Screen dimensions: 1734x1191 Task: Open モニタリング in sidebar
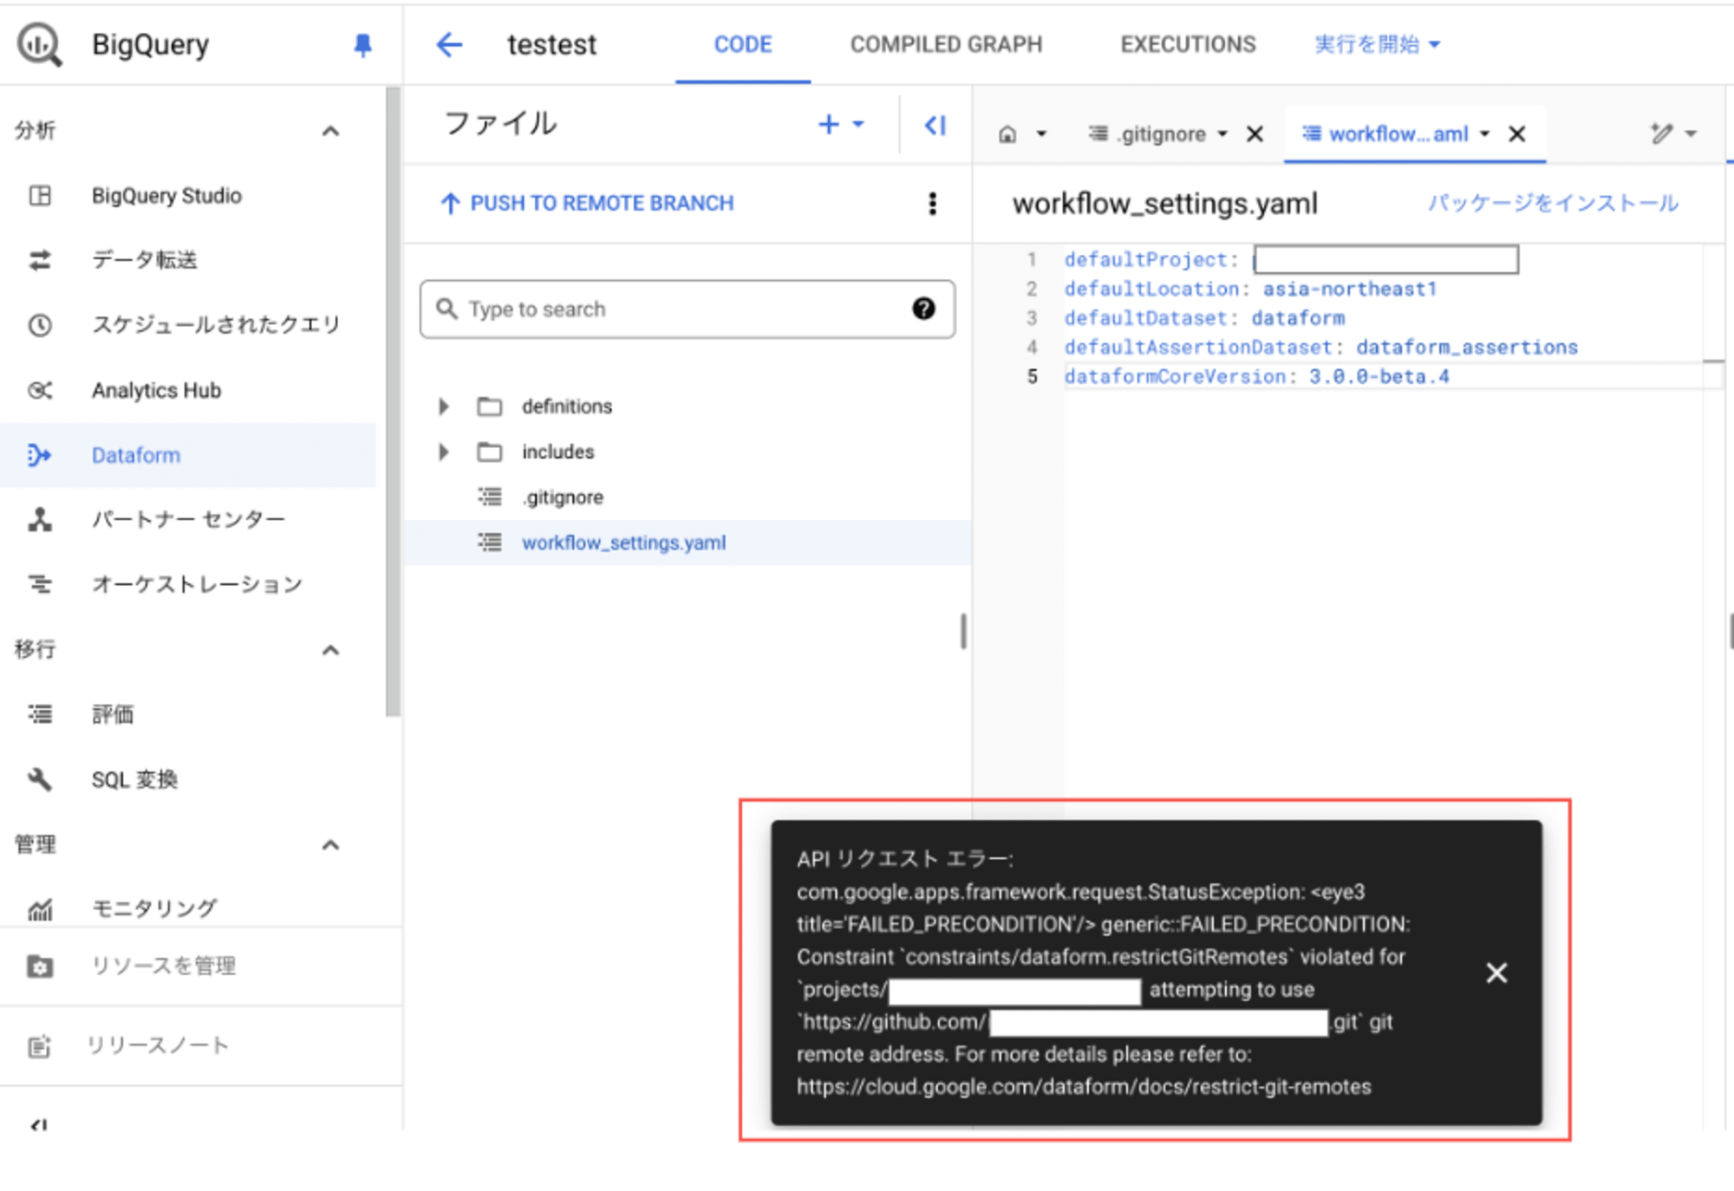[153, 908]
